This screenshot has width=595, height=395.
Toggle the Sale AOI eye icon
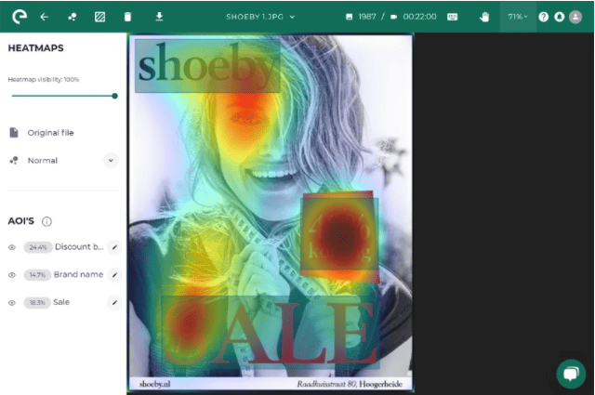13,303
